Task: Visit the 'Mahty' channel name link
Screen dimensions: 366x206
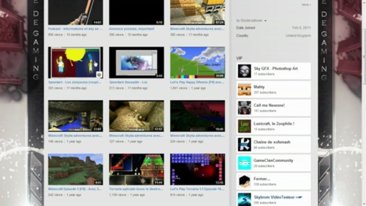Action: click(259, 87)
